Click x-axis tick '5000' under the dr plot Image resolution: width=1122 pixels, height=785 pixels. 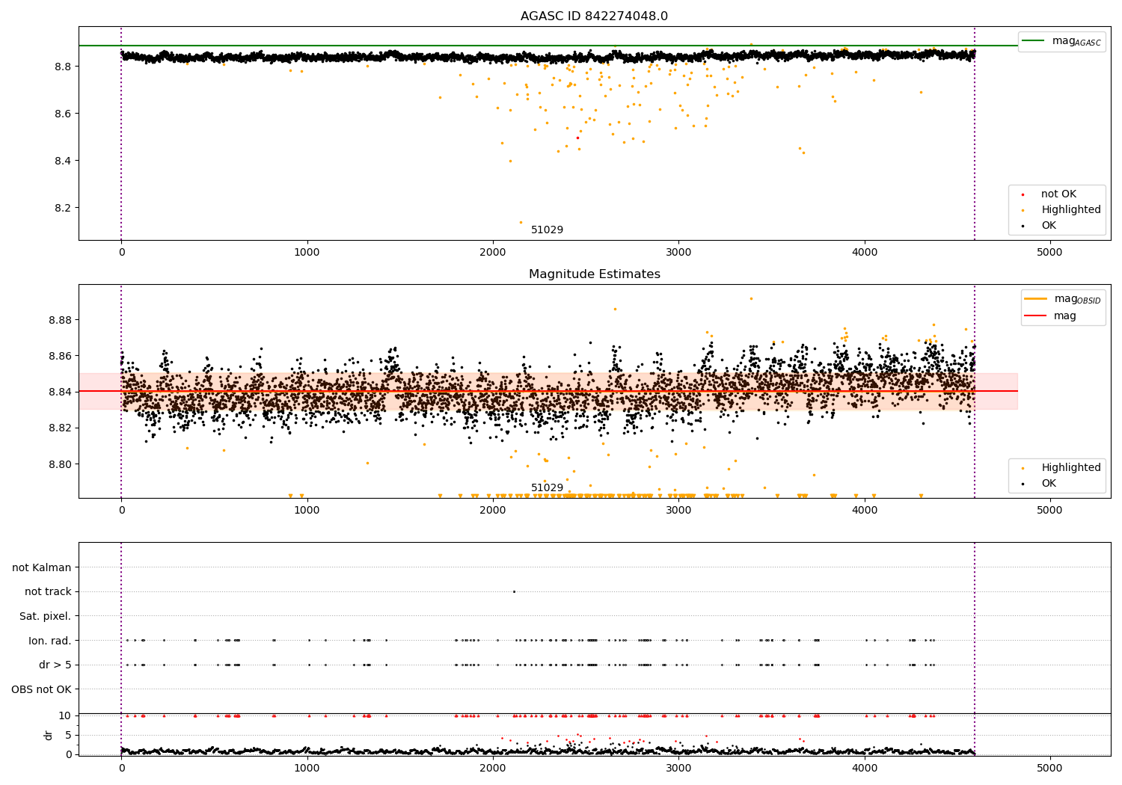(1049, 769)
